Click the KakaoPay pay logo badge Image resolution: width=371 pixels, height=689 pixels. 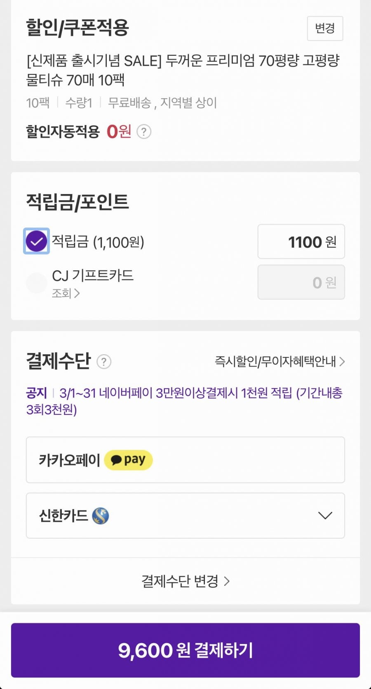pyautogui.click(x=128, y=460)
